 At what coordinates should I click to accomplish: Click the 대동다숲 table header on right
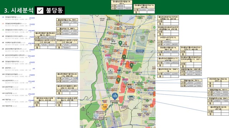[x=191, y=80]
